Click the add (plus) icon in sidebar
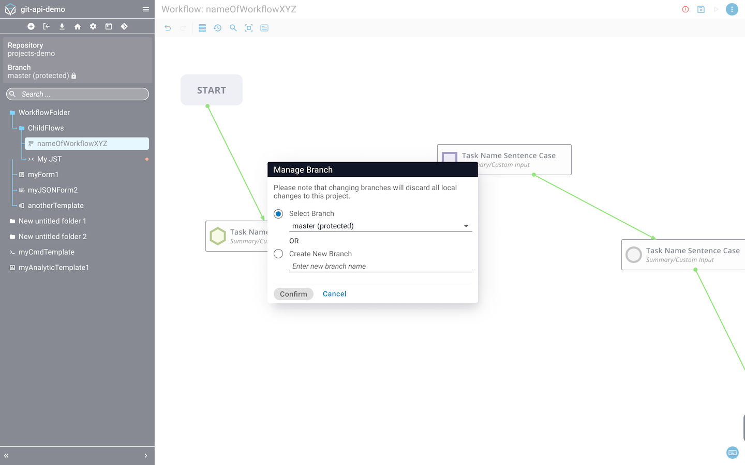Image resolution: width=745 pixels, height=465 pixels. pos(31,26)
